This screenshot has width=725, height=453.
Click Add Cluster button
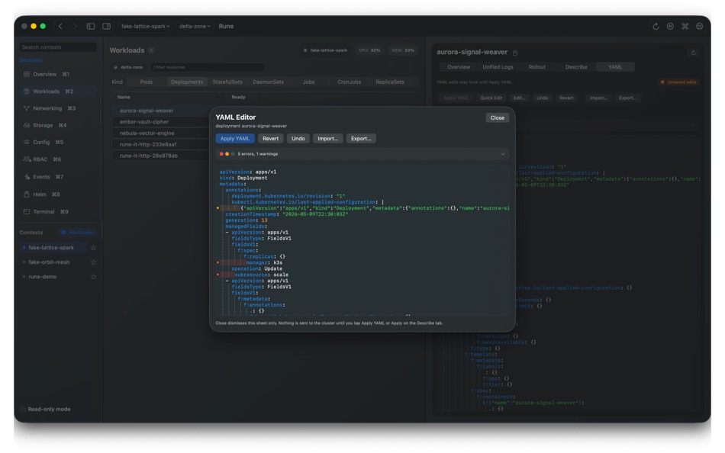pyautogui.click(x=77, y=233)
